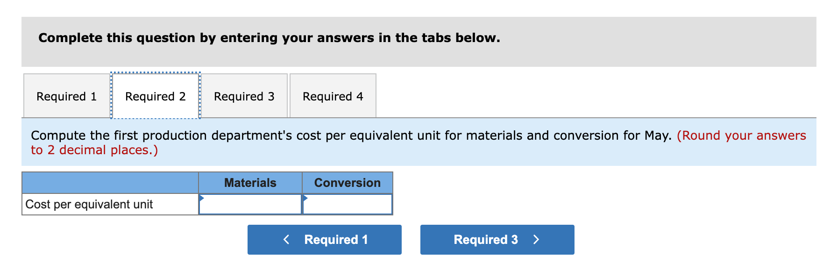Click the gray heading about entering answers
This screenshot has height=271, width=830.
[x=269, y=38]
